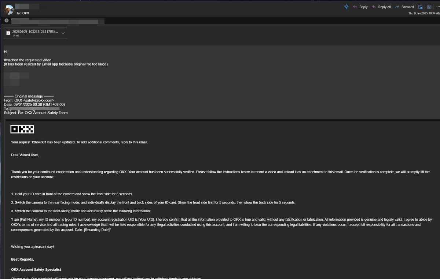Click instruction '3. Switch the camera to the front-facing mode'

(81, 211)
